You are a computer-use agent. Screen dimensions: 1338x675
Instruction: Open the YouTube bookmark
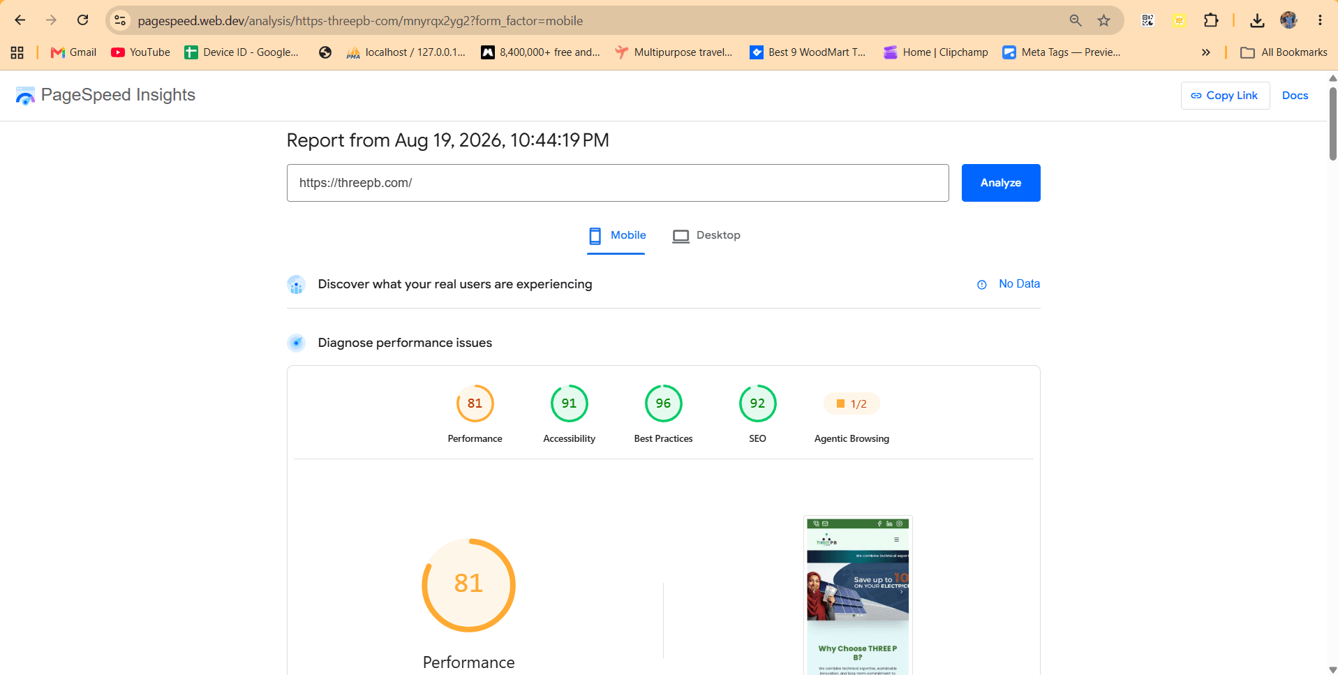pyautogui.click(x=140, y=52)
